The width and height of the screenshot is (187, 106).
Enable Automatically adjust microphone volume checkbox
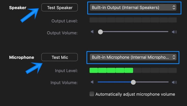pos(92,94)
